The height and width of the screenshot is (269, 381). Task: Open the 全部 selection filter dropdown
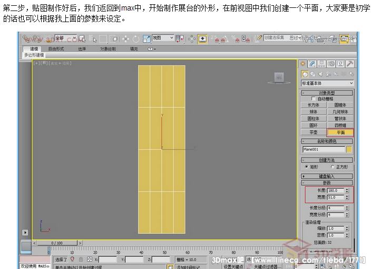[x=66, y=38]
